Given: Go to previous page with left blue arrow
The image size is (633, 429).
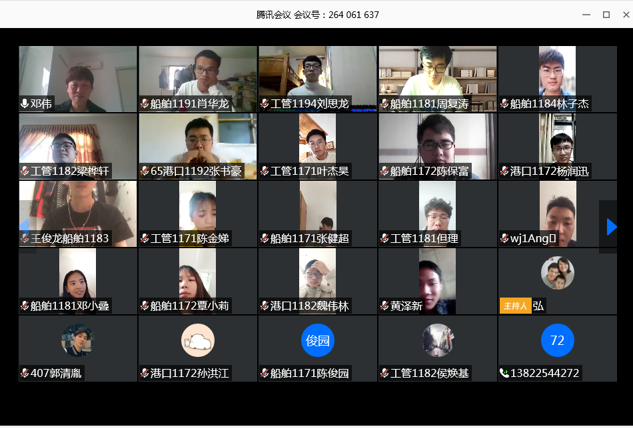Looking at the screenshot, I should point(24,227).
